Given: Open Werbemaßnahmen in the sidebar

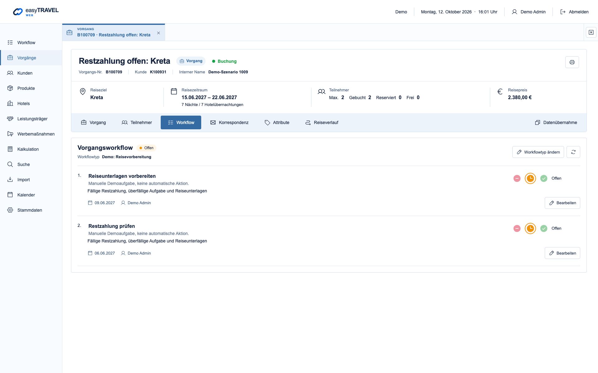Looking at the screenshot, I should (x=31, y=134).
